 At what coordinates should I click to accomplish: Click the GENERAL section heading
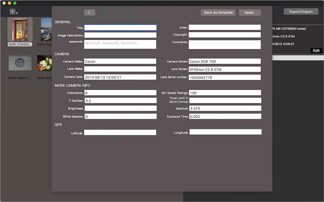[x=63, y=22]
